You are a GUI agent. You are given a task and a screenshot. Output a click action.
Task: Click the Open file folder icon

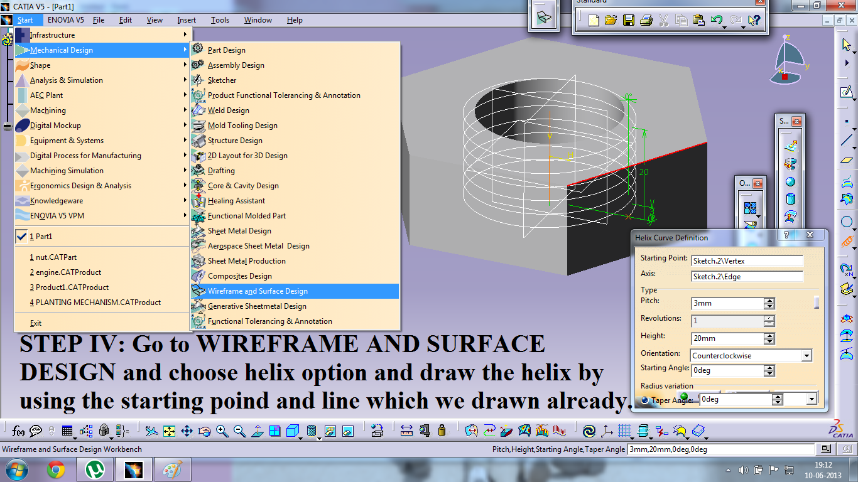611,21
